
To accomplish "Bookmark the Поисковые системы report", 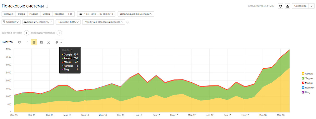I will click(47, 6).
